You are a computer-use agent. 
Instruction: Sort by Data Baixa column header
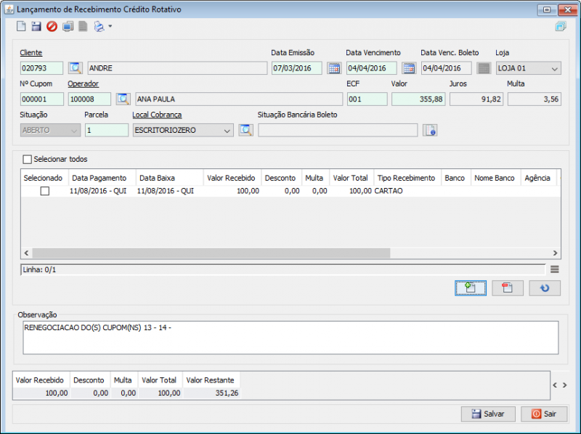(x=170, y=178)
